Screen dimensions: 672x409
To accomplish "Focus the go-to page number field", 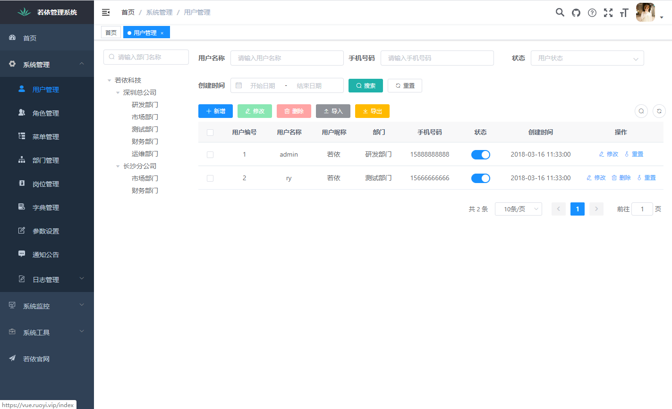I will coord(642,209).
